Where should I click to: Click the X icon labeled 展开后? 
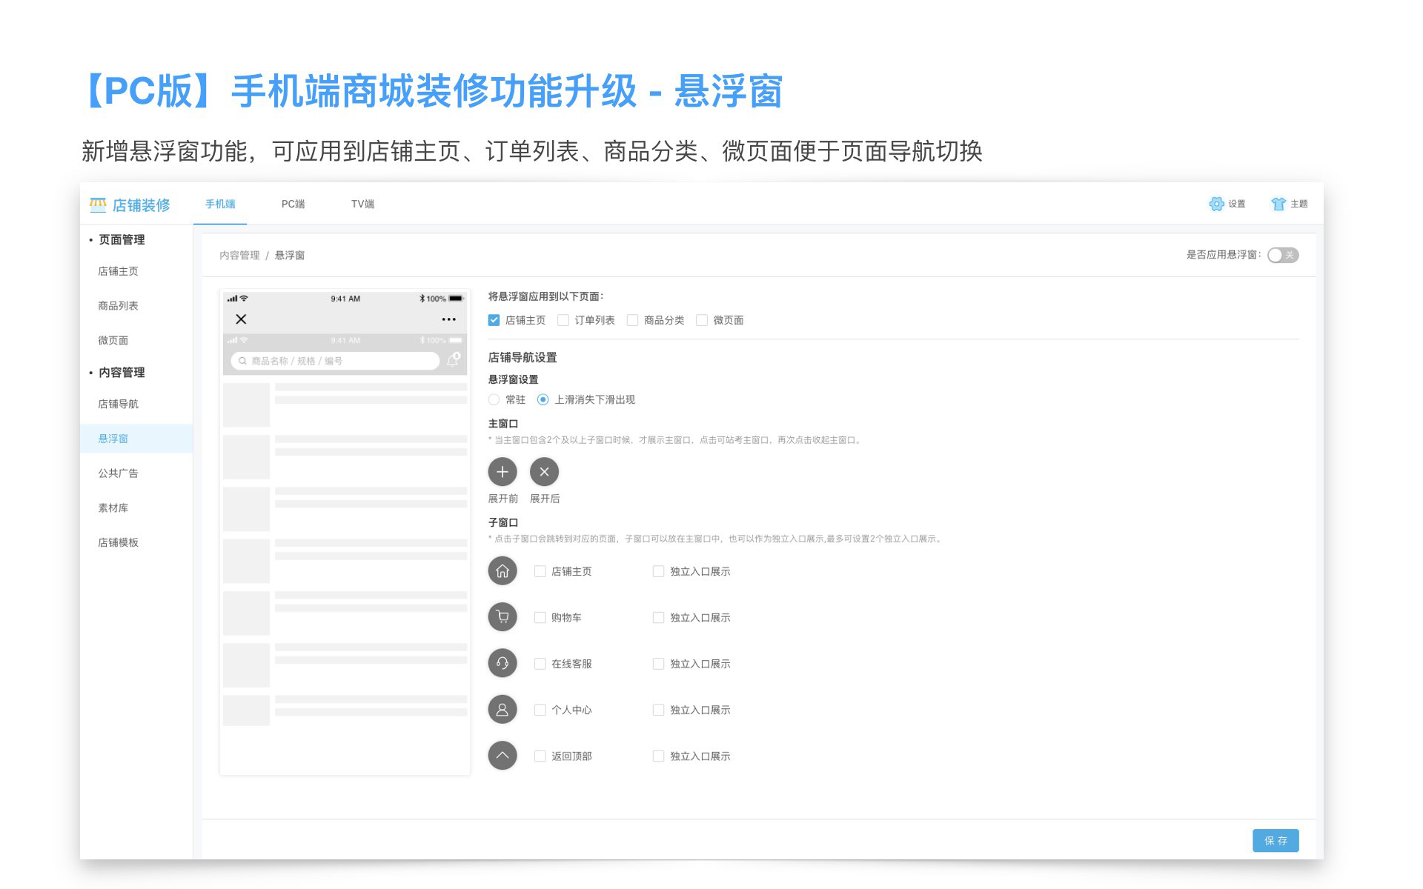(x=544, y=472)
